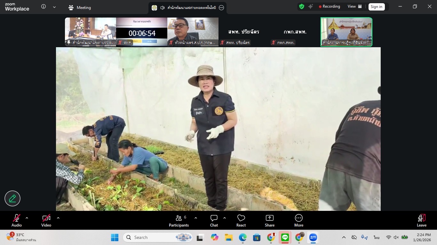
Task: Click the meeting info icon
Action: click(44, 6)
